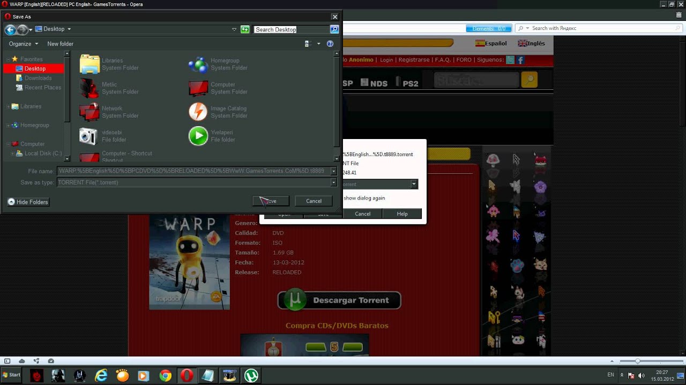Switch site language to Inglés
The width and height of the screenshot is (686, 385).
tap(531, 43)
